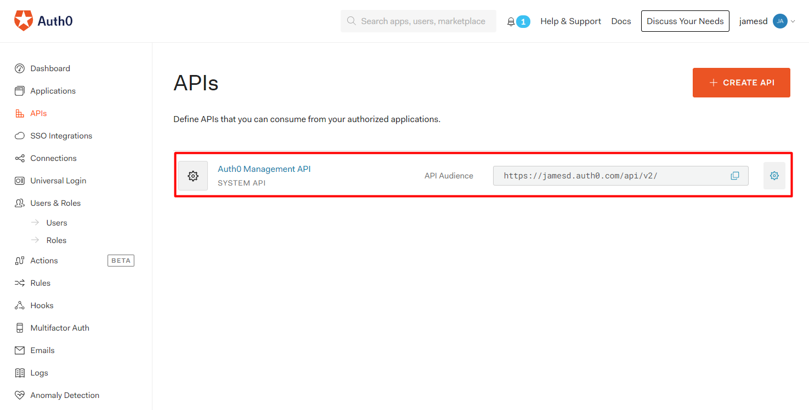Click the BETA badge next to Actions
The width and height of the screenshot is (809, 410).
click(x=121, y=261)
